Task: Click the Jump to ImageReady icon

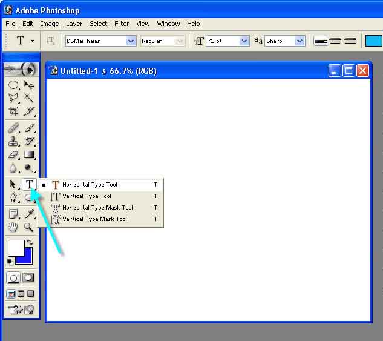Action: (21, 310)
